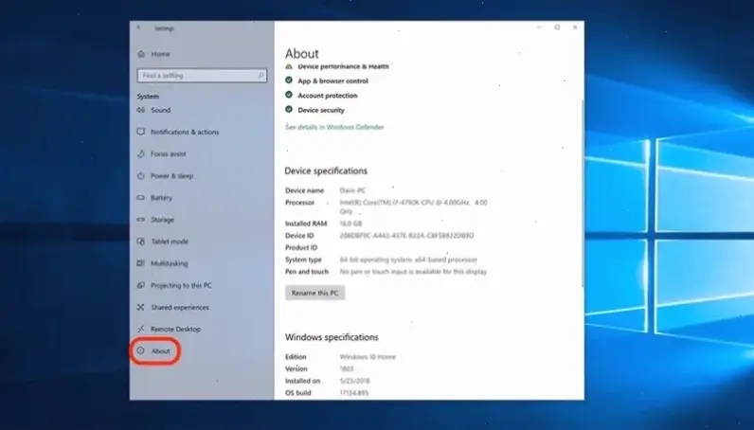Open Battery settings
The image size is (754, 430).
pyautogui.click(x=161, y=198)
